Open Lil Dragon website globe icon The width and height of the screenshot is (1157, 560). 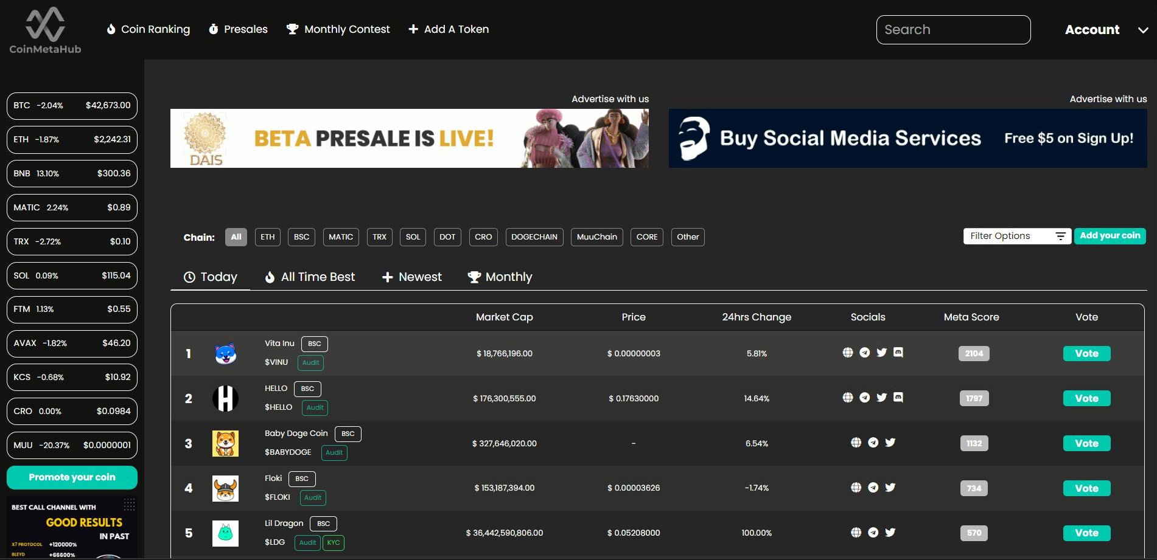pos(856,532)
